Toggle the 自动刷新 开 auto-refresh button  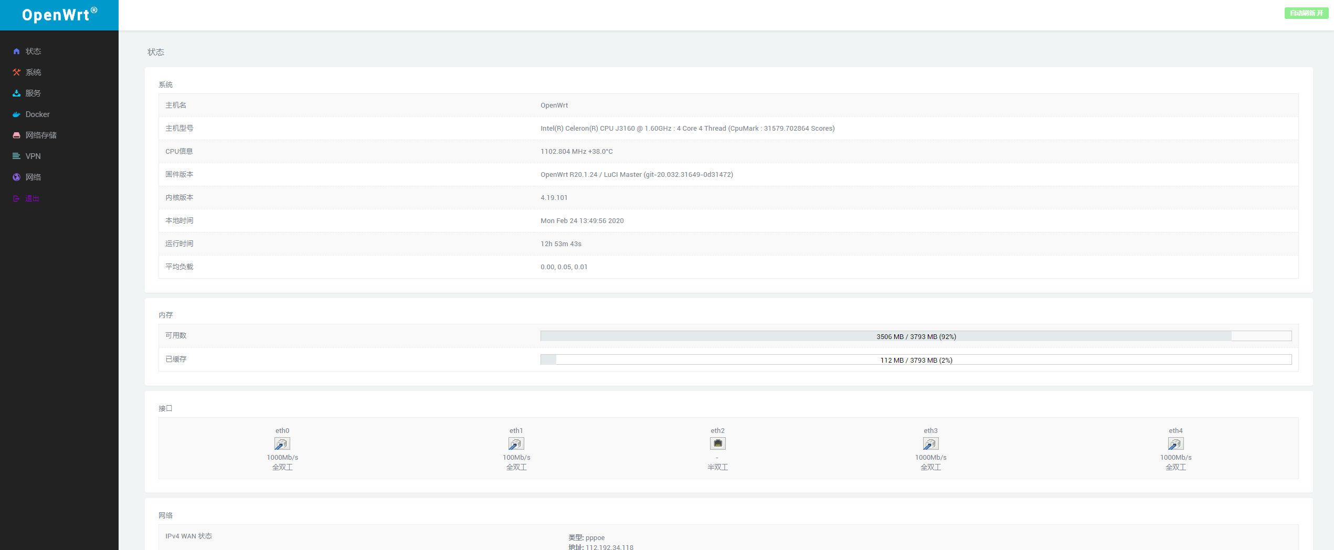click(1306, 13)
